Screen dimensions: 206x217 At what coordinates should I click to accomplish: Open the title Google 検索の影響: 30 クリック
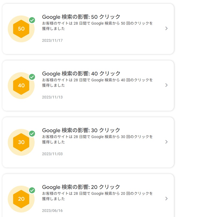pyautogui.click(x=81, y=130)
